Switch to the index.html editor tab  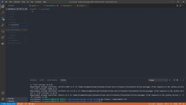(x=67, y=6)
